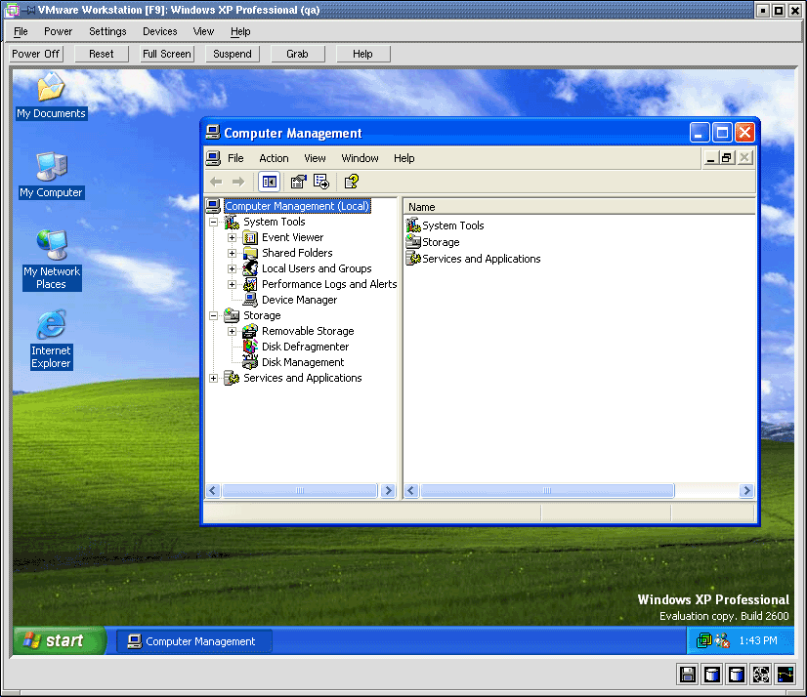Screen dimensions: 807x697
Task: Expand the Services and Applications tree node
Action: pos(214,378)
